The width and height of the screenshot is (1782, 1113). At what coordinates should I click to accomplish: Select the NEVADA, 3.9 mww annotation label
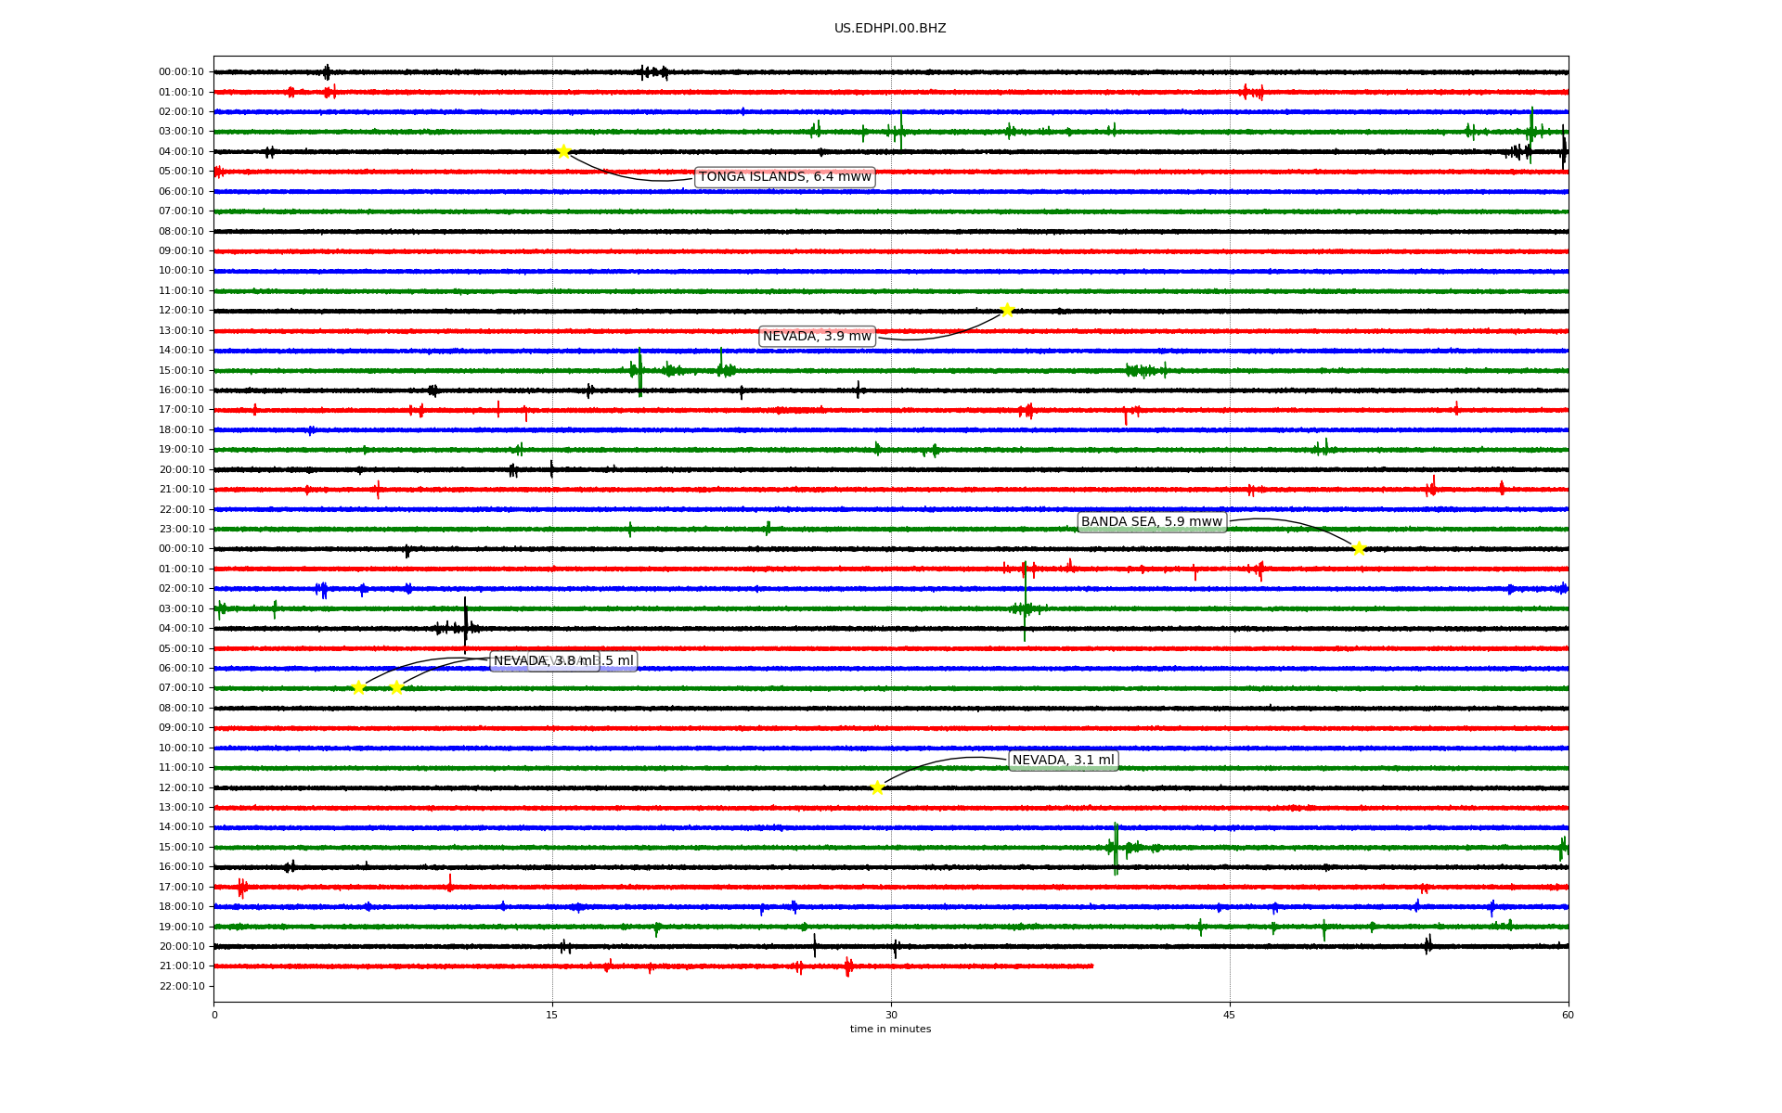(817, 337)
